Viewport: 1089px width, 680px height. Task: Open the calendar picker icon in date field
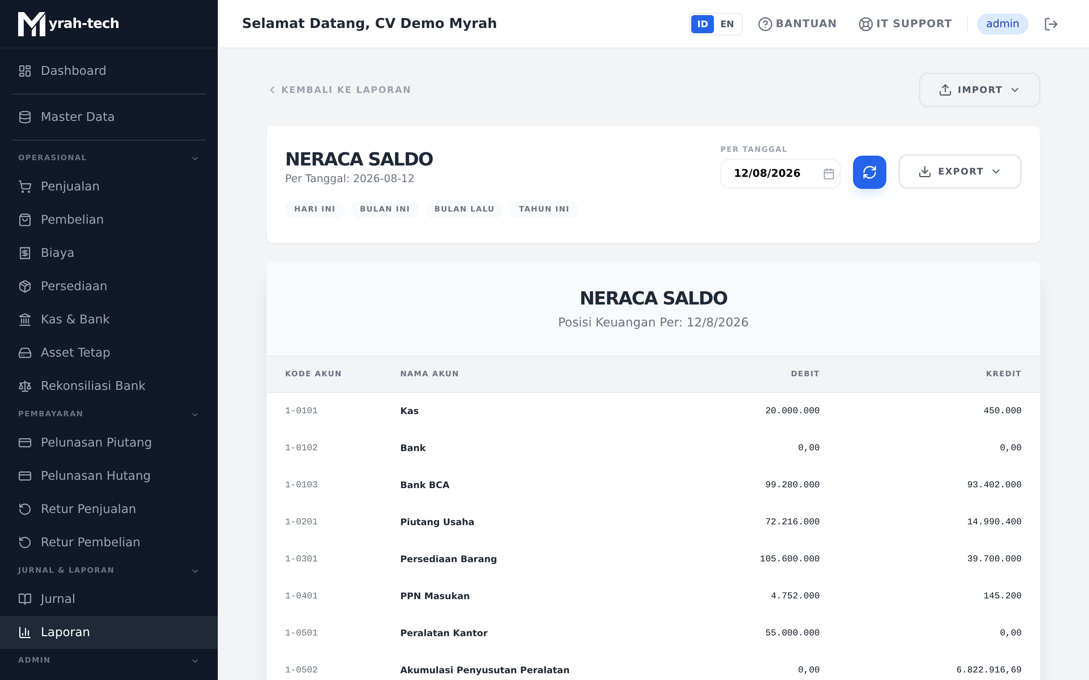pos(828,174)
